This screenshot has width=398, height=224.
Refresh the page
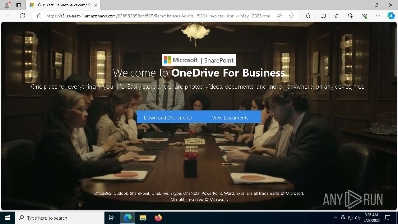pyautogui.click(x=22, y=16)
